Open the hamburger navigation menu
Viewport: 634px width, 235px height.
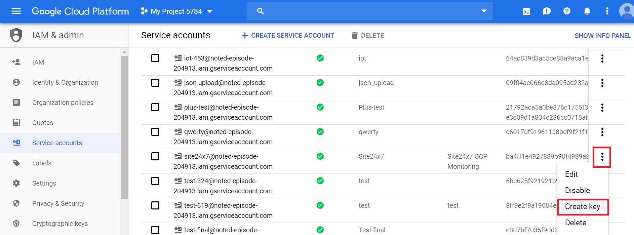[16, 11]
